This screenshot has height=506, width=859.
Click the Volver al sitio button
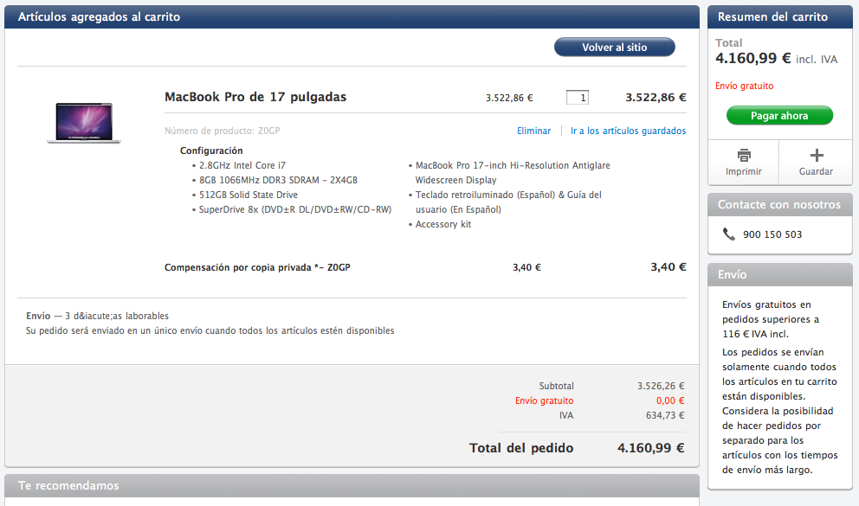tap(615, 47)
